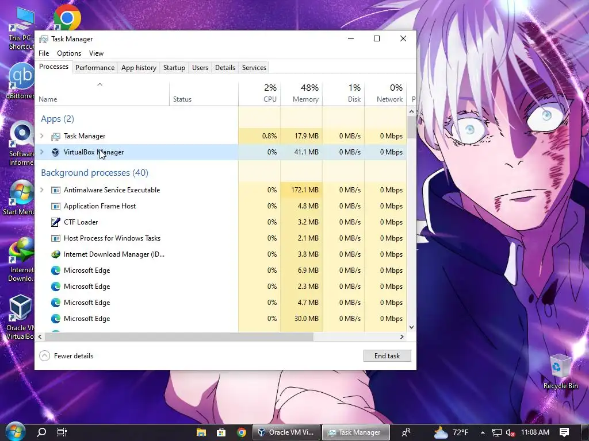
Task: Open File Explorer from the taskbar
Action: point(201,432)
